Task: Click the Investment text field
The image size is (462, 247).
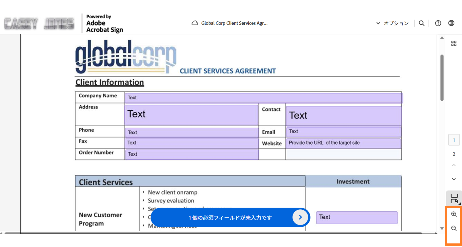Action: pos(356,217)
